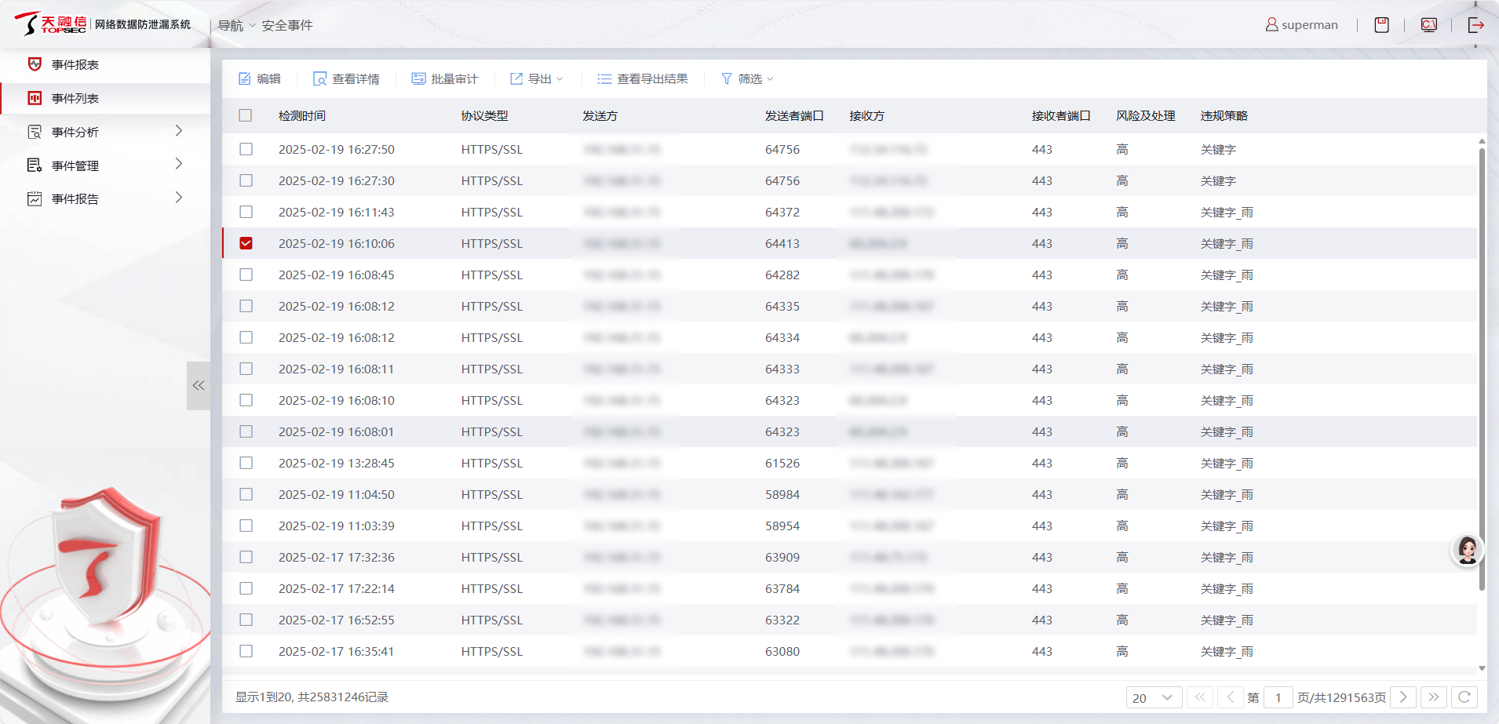Open the 筛选 filter dropdown
This screenshot has width=1499, height=724.
click(747, 79)
